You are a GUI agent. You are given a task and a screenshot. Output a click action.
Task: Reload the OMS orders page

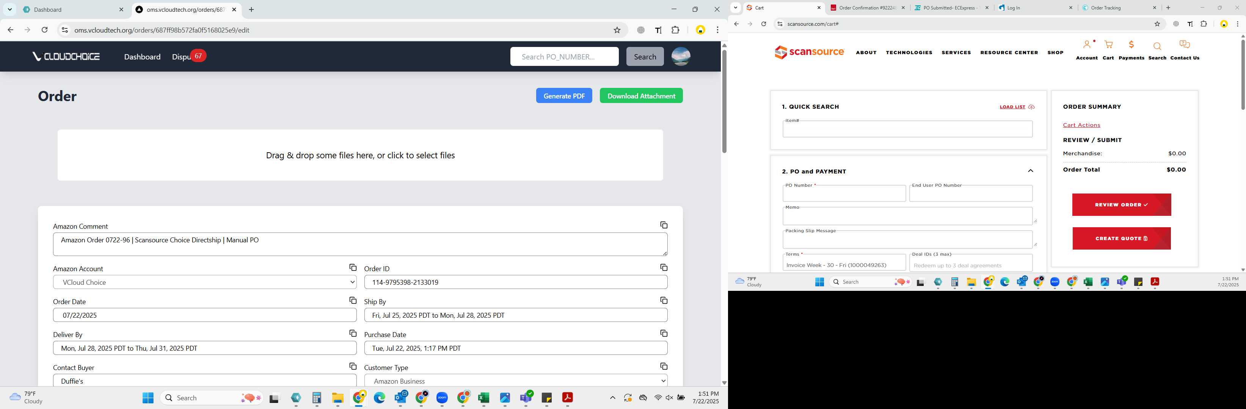pos(44,30)
